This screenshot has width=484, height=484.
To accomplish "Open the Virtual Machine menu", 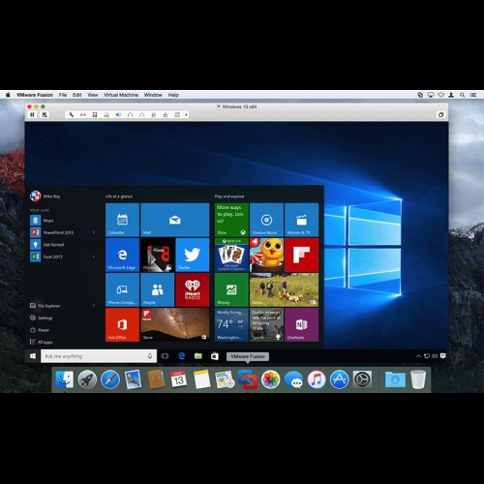I will [x=121, y=95].
